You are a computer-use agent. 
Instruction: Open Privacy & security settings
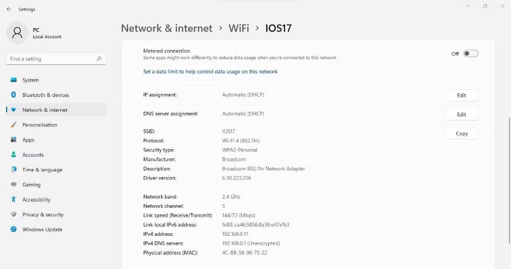[x=43, y=215]
